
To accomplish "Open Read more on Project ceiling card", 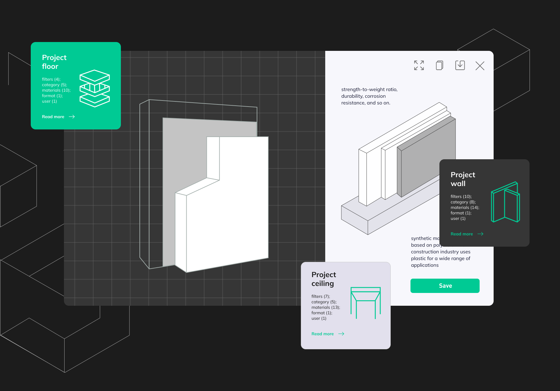I will (x=322, y=334).
